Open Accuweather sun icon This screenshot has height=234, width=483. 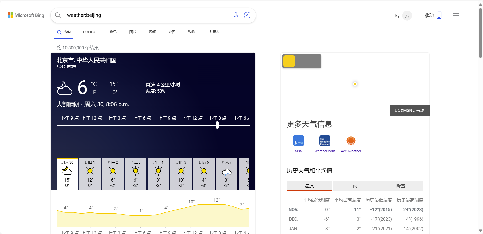click(351, 141)
